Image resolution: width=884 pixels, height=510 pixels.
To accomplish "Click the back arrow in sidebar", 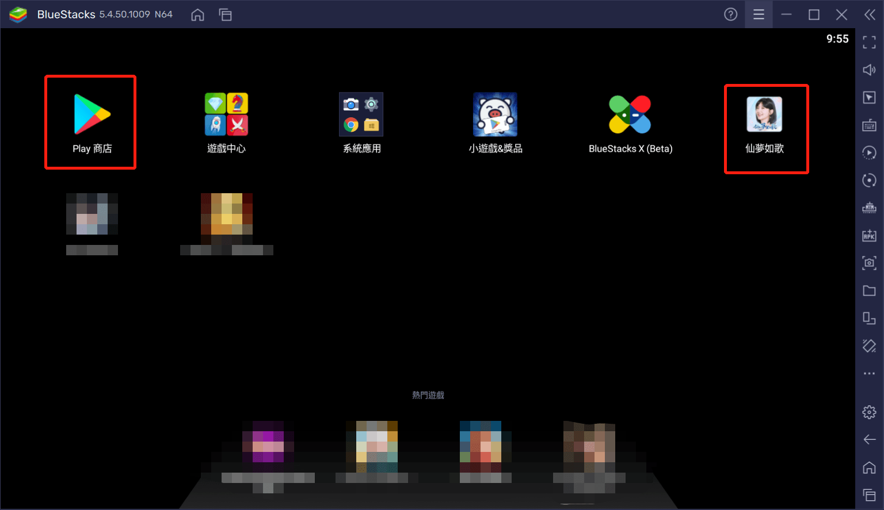I will [x=869, y=440].
